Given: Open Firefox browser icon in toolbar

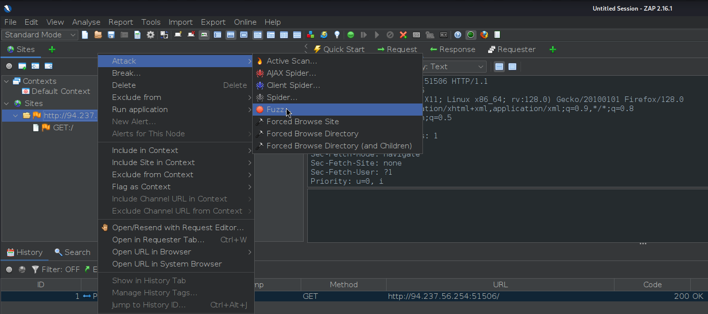Looking at the screenshot, I should pyautogui.click(x=484, y=35).
